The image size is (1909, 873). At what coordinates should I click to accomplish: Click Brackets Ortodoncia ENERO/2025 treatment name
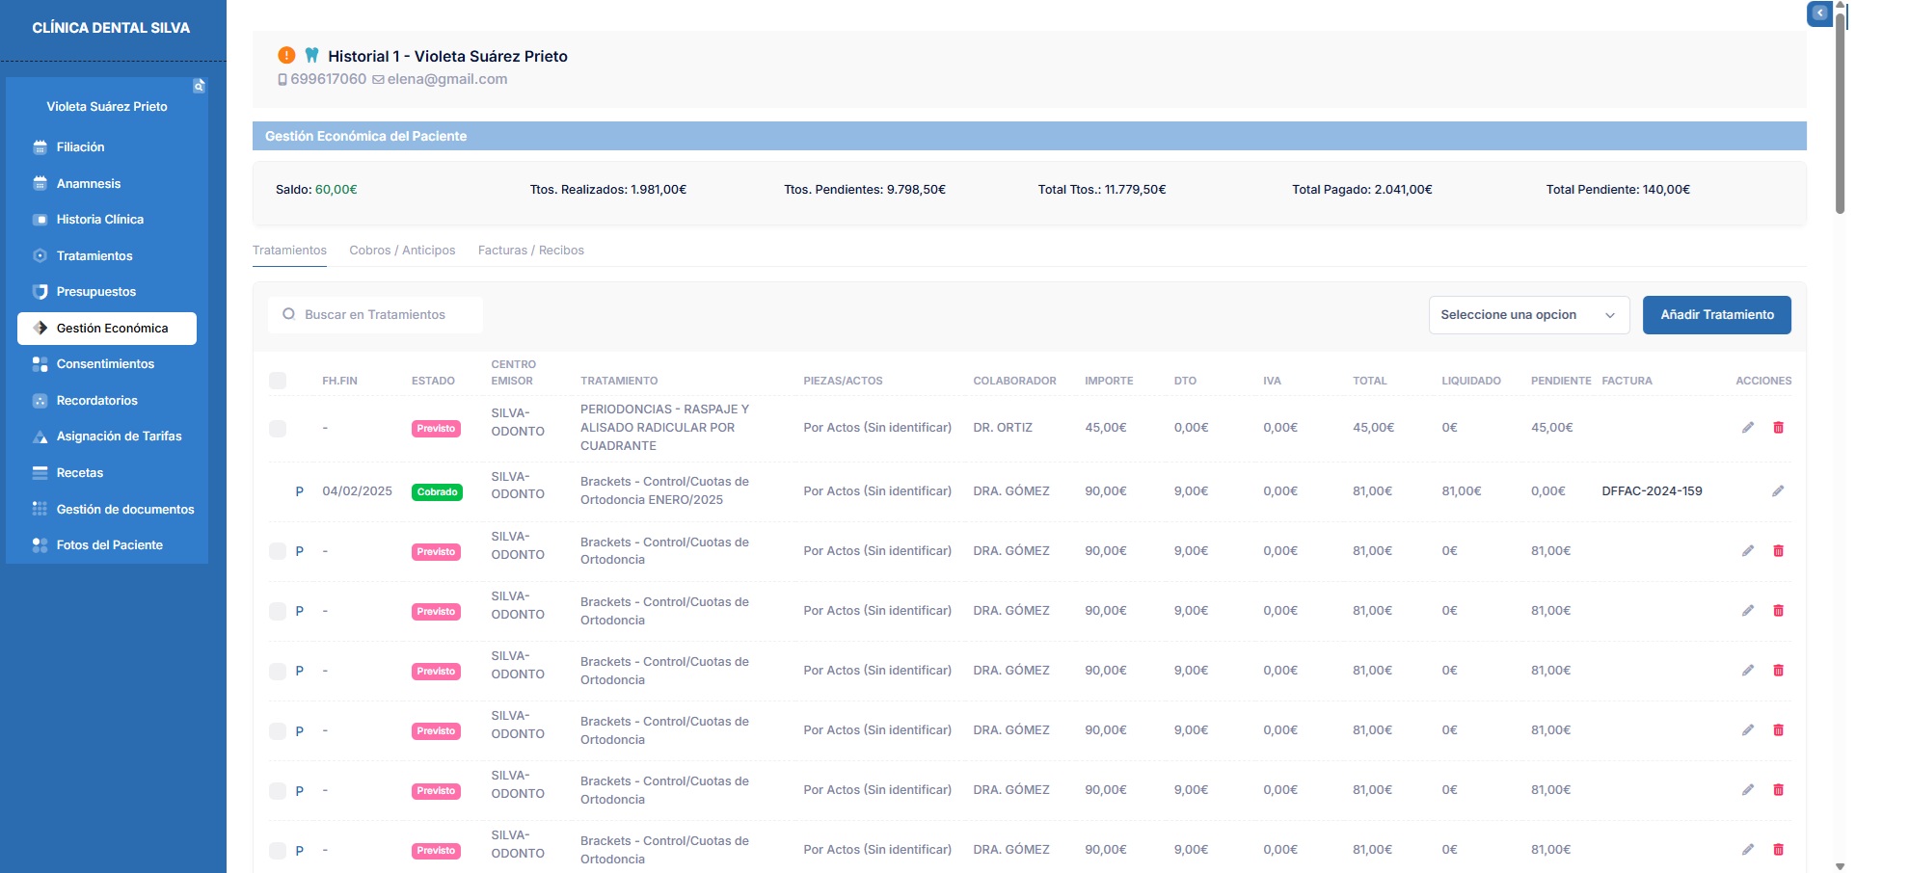click(x=665, y=491)
